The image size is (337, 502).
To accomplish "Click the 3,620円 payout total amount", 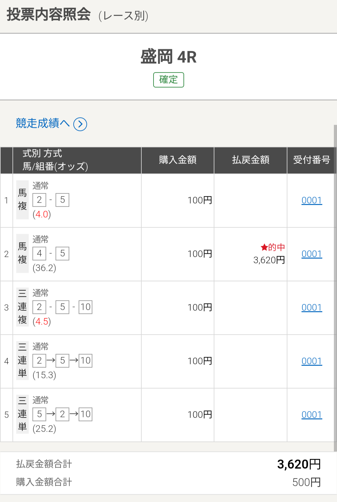I will coord(299,464).
